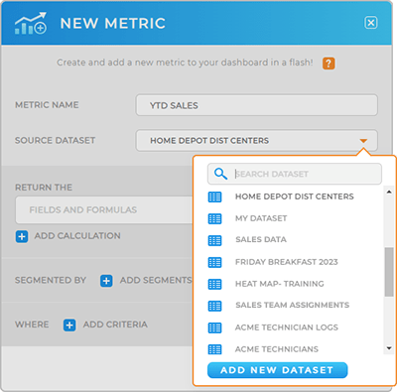Select MY DATASET from the list
This screenshot has width=397, height=392.
tap(261, 218)
